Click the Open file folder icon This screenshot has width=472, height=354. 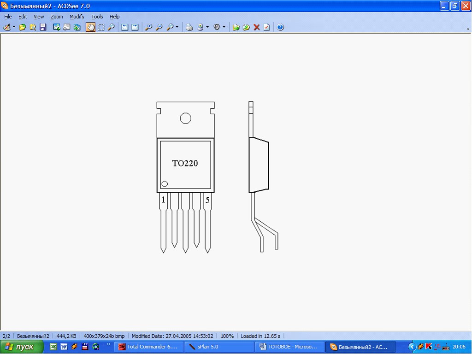(x=23, y=27)
